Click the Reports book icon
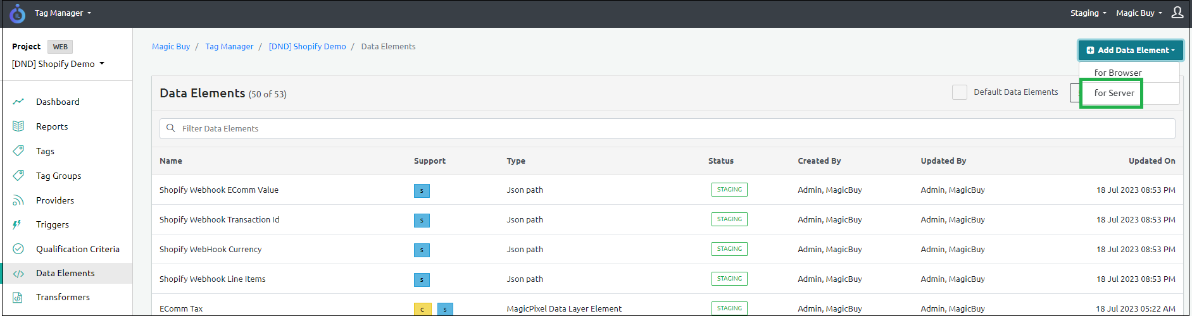This screenshot has height=316, width=1192. point(18,126)
